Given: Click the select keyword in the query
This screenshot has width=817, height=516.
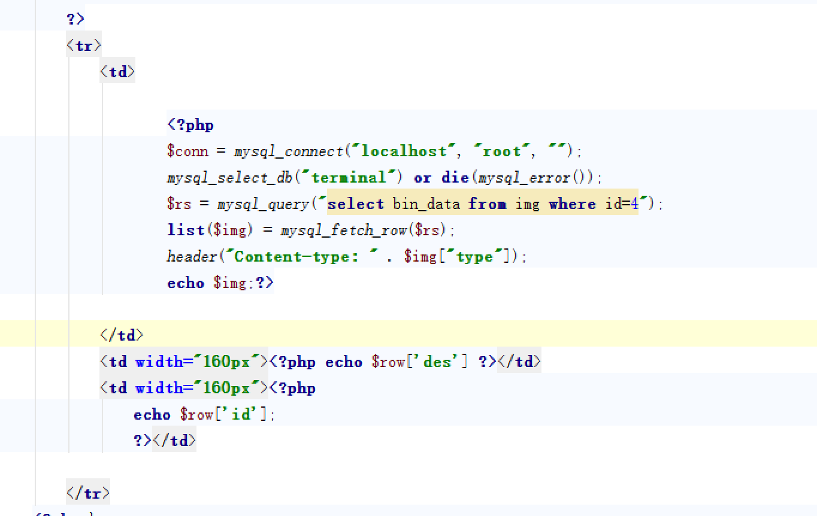Looking at the screenshot, I should (356, 204).
